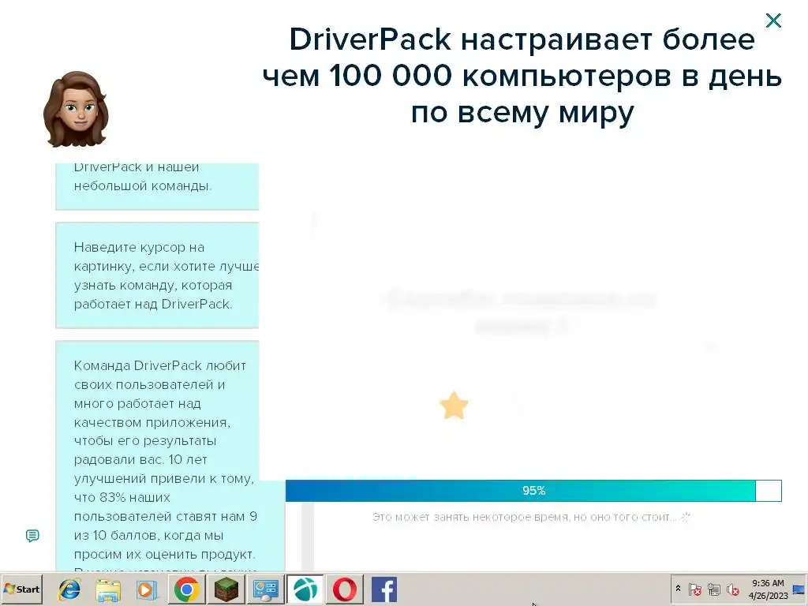Open the Action Center flag tray icon

pyautogui.click(x=695, y=589)
